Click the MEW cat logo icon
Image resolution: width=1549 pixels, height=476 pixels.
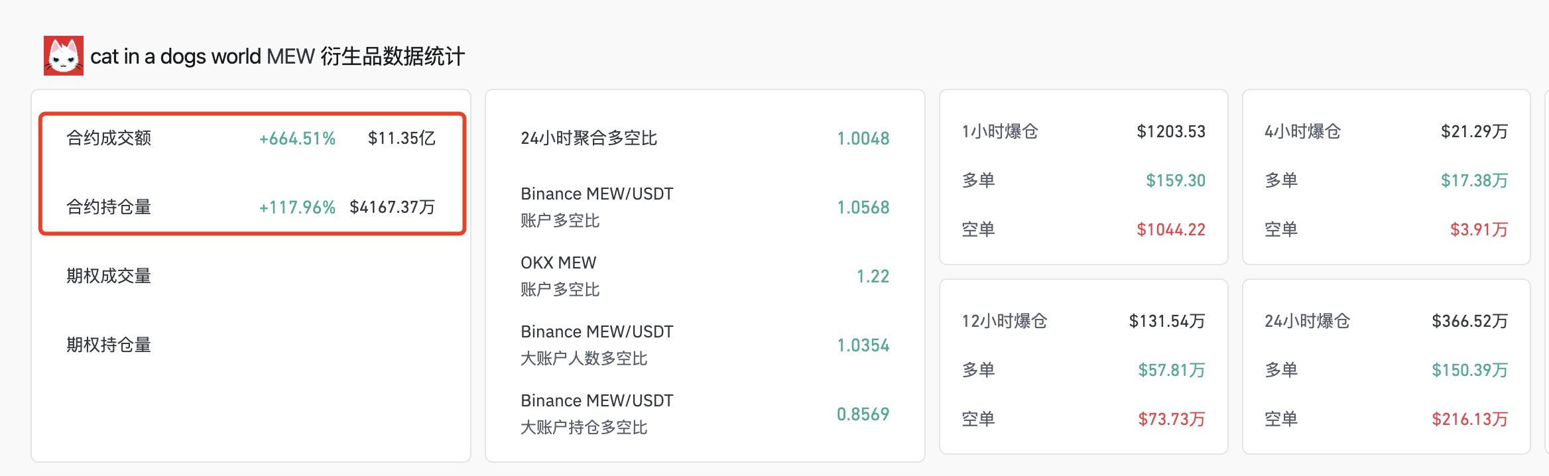click(64, 56)
